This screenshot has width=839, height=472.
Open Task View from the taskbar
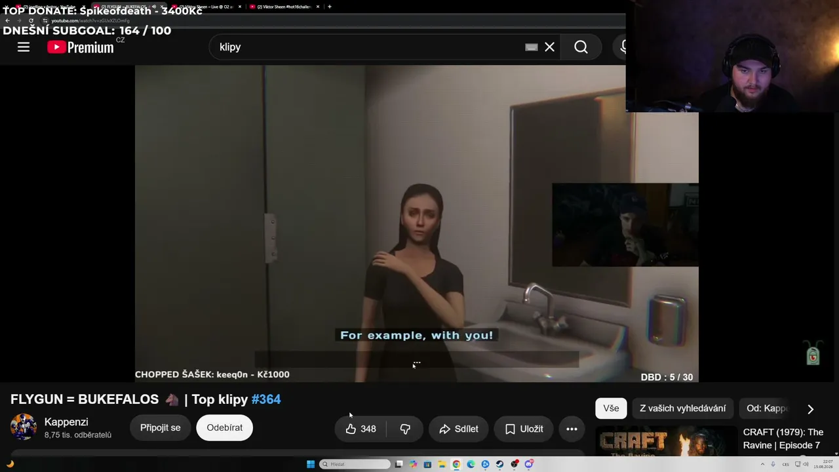click(x=399, y=464)
